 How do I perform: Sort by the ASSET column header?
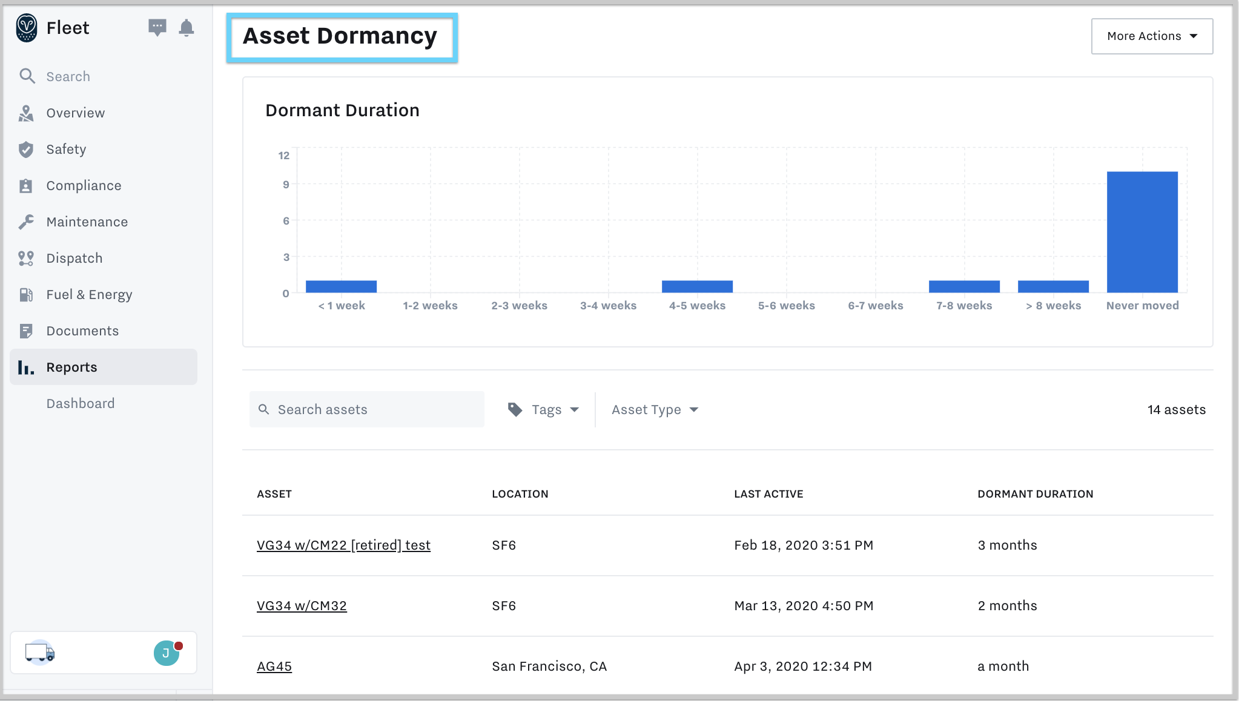274,494
